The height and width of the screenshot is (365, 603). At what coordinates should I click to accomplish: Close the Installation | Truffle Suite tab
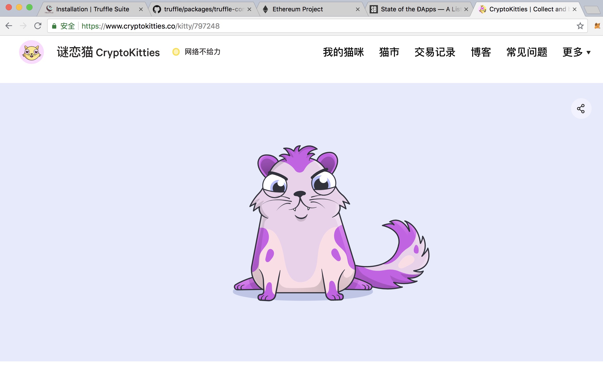[x=141, y=9]
